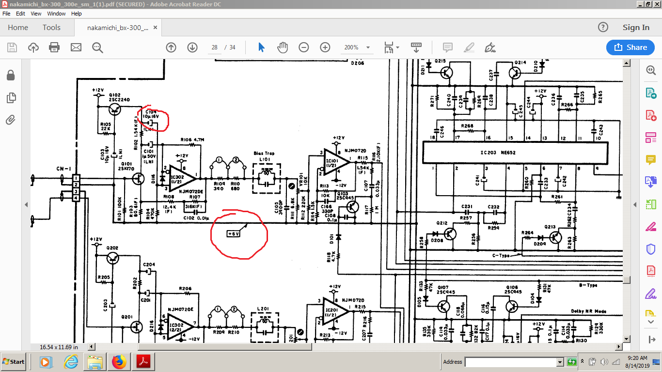Click the Address bar green Go button

pyautogui.click(x=572, y=362)
